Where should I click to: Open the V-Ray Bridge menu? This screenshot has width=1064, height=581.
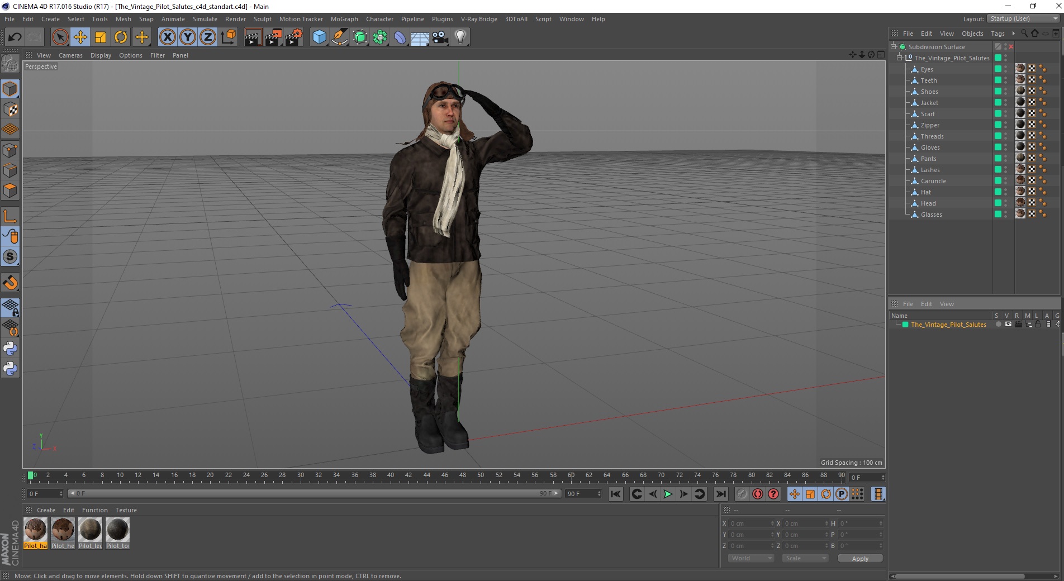pos(479,19)
